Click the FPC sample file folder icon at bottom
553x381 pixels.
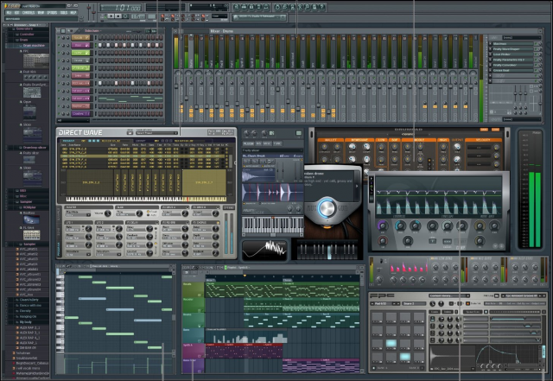coord(431,369)
